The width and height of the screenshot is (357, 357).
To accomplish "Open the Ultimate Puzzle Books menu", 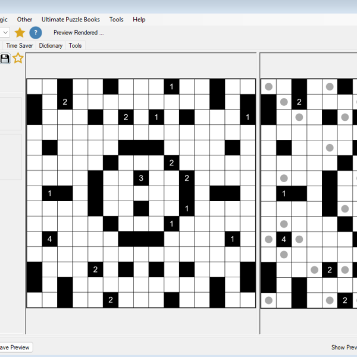I will (x=71, y=20).
